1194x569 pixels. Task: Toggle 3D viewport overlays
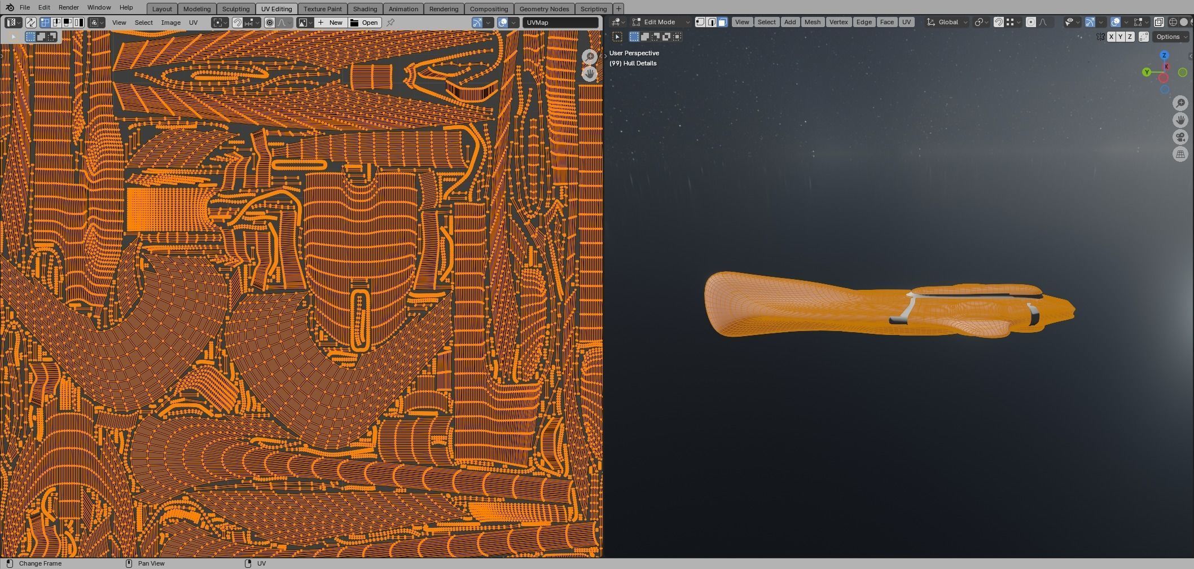[1116, 22]
